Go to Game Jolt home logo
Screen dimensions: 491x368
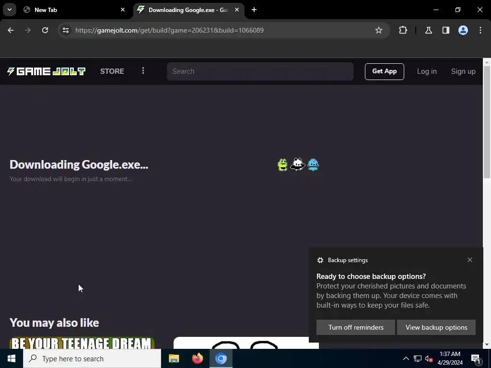tap(47, 71)
